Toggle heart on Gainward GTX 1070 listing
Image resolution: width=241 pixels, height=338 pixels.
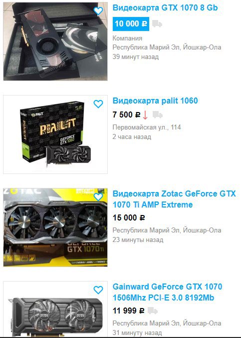pos(98,290)
